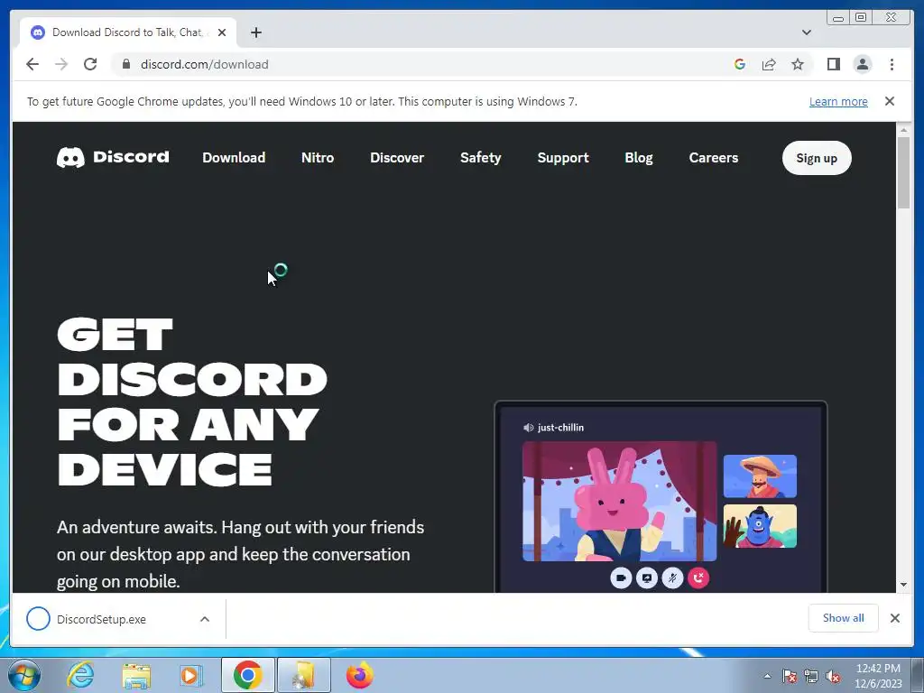Viewport: 924px width, 693px height.
Task: Click the network tray icon
Action: coord(811,677)
